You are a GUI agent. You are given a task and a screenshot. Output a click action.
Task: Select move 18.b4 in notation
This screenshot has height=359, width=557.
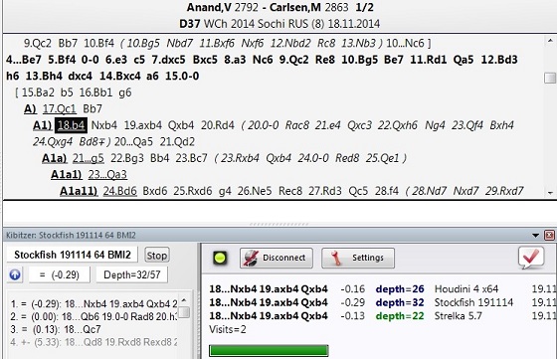click(x=71, y=125)
